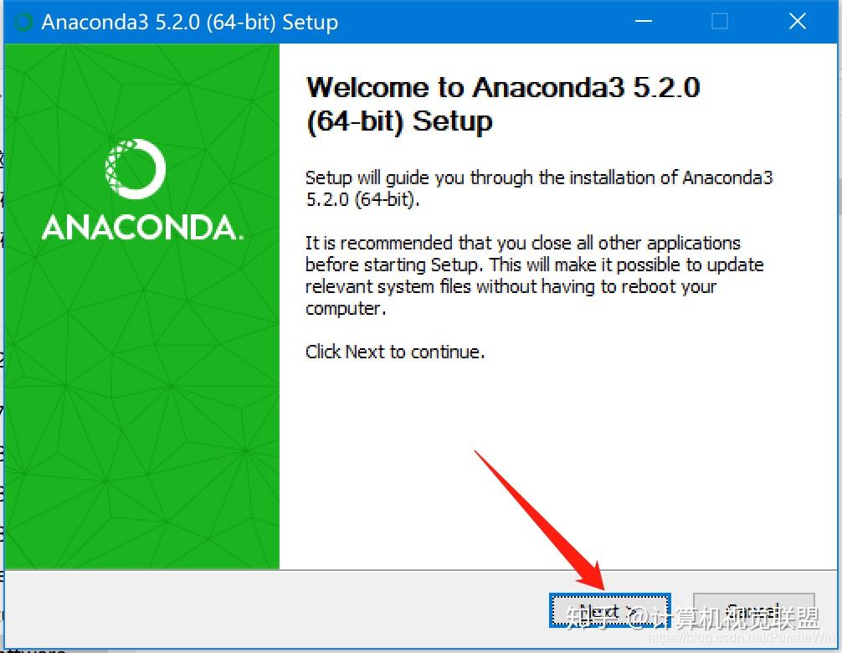Screen dimensions: 842x653
Task: Click the "Click Next to continue." text
Action: pyautogui.click(x=395, y=352)
